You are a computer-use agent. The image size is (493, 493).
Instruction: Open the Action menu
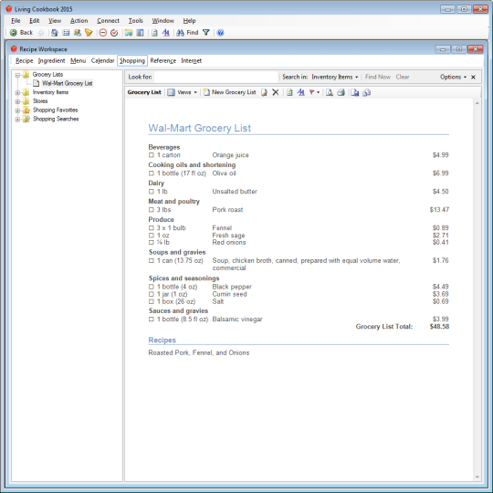pyautogui.click(x=79, y=21)
